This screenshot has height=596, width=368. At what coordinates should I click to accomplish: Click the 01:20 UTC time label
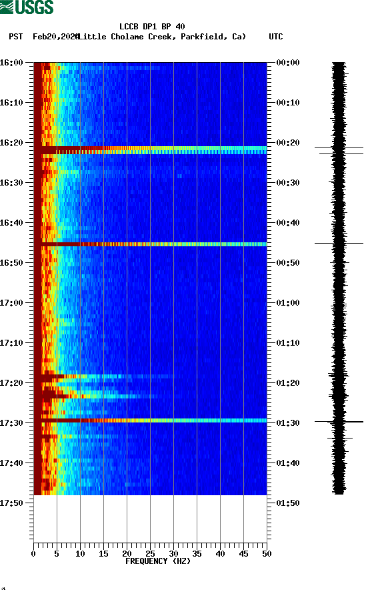(x=288, y=383)
